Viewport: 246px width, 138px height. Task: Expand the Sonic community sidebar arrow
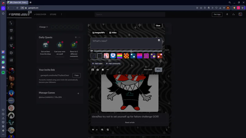[x=7, y=93]
